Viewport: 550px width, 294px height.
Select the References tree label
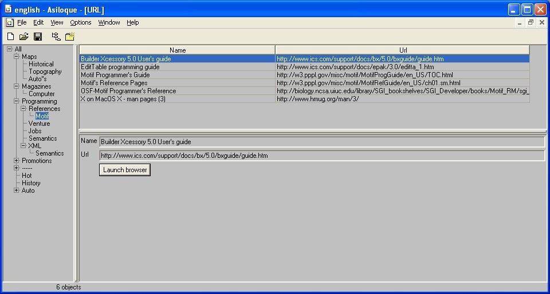click(45, 109)
